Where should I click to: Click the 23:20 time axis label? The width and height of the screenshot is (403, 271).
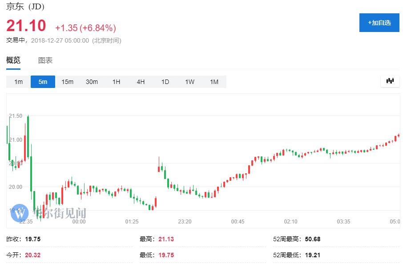185,222
